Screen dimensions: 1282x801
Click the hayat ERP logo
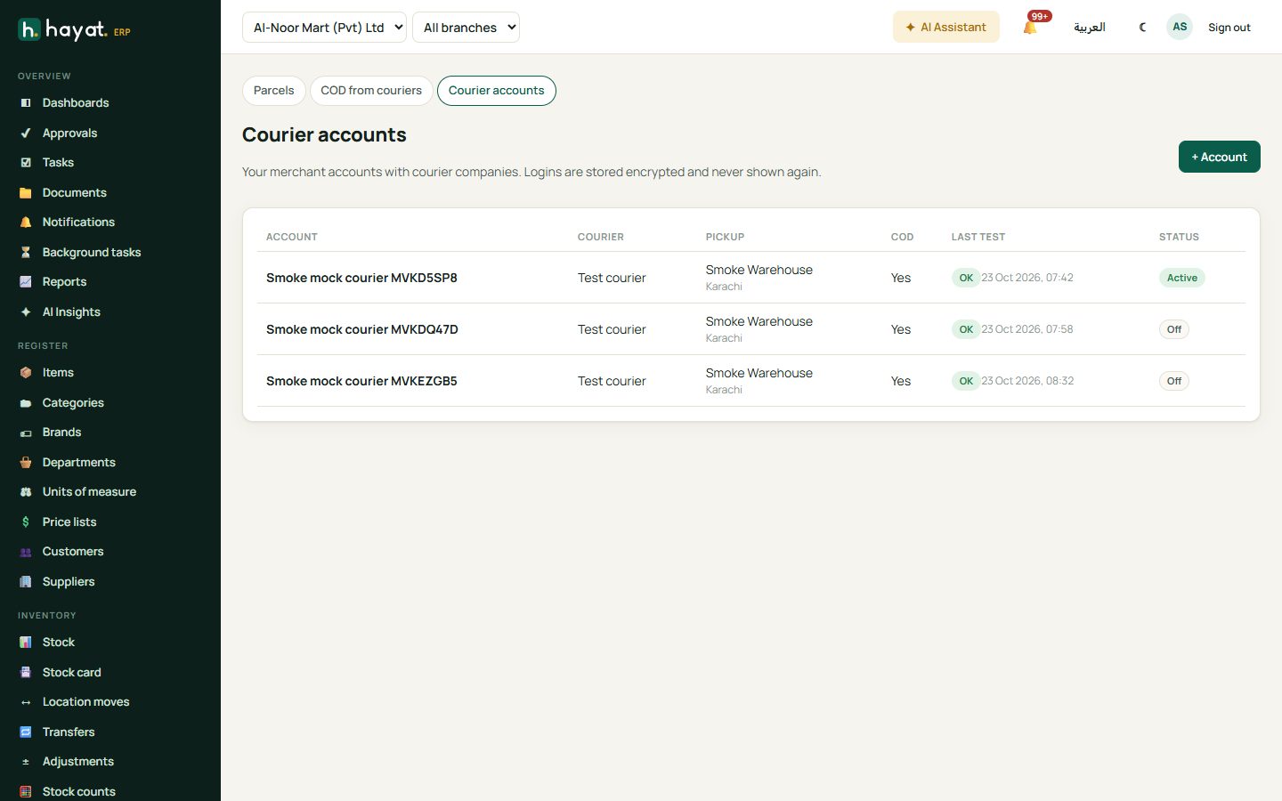tap(75, 30)
